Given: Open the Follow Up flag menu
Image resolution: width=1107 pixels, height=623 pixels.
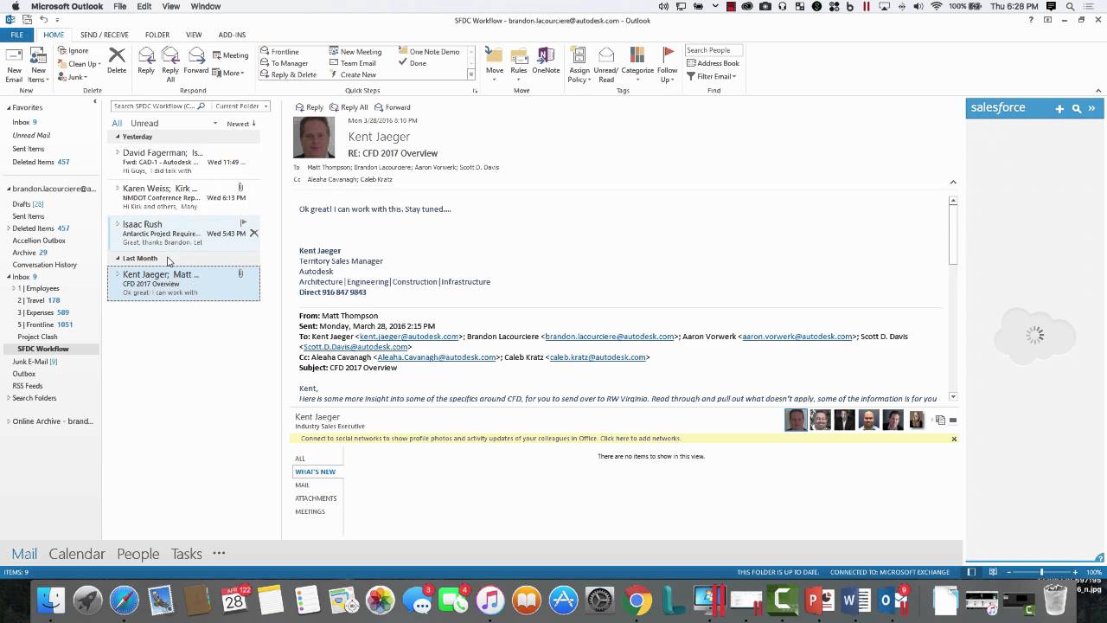Looking at the screenshot, I should (x=668, y=66).
